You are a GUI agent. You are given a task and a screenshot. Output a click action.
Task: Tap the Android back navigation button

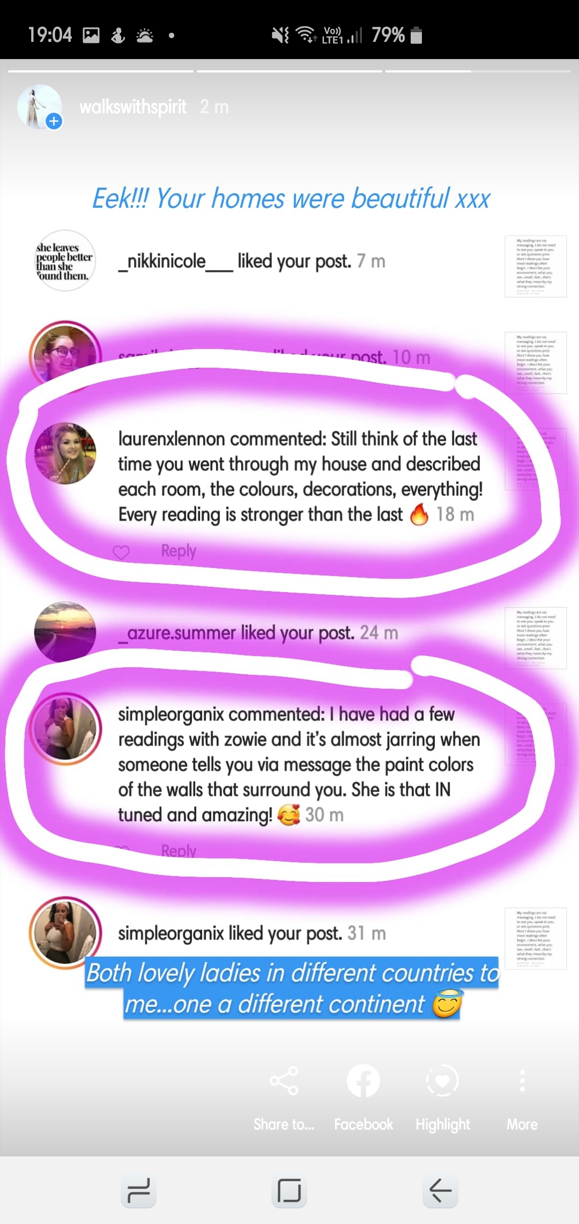coord(440,1190)
